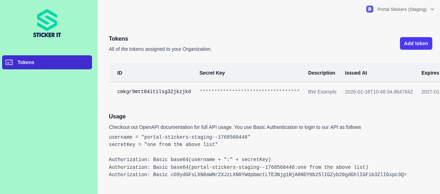Open the Portal Stickers (Staging) organization switcher
Viewport: 440px width, 194px height.
click(402, 9)
